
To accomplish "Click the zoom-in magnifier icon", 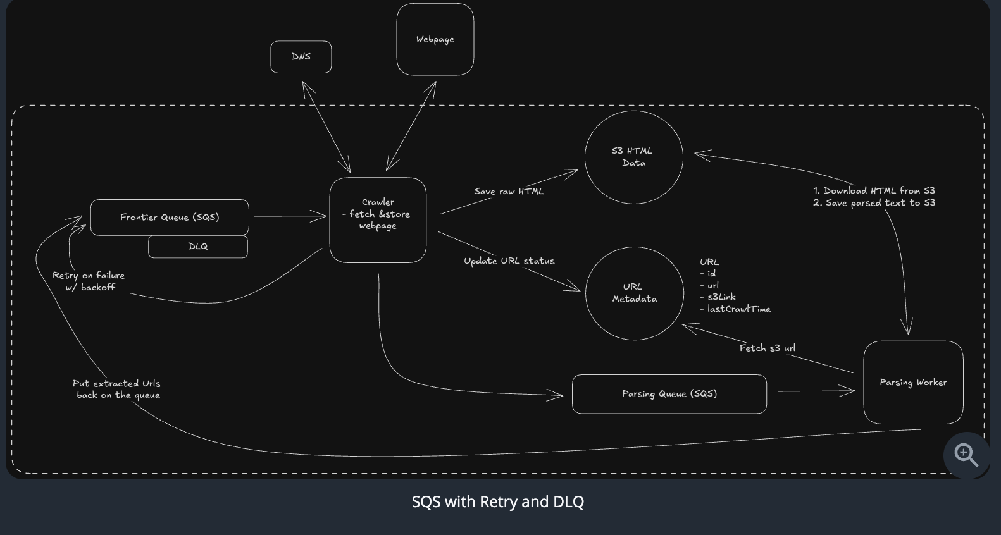I will click(x=966, y=454).
